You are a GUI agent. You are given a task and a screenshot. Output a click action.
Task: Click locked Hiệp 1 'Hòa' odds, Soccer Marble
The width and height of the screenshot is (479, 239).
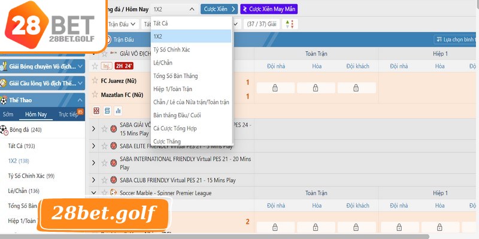(x=440, y=227)
